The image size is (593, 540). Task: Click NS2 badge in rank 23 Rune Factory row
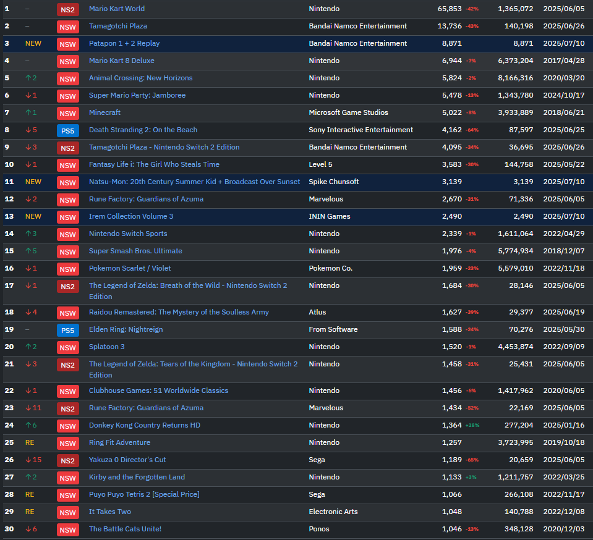67,409
